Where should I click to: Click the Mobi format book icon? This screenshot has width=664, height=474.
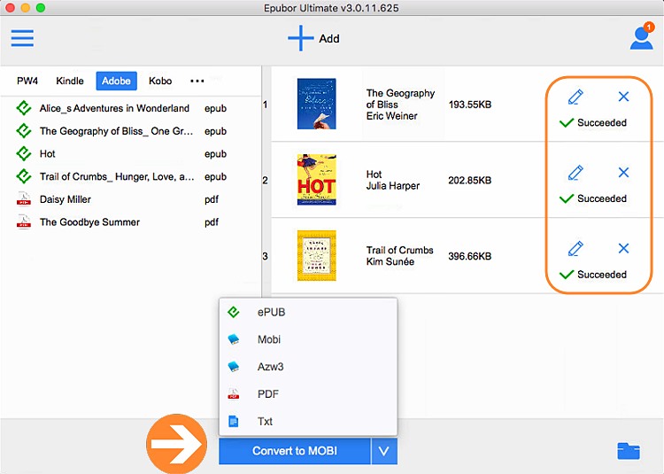click(234, 339)
